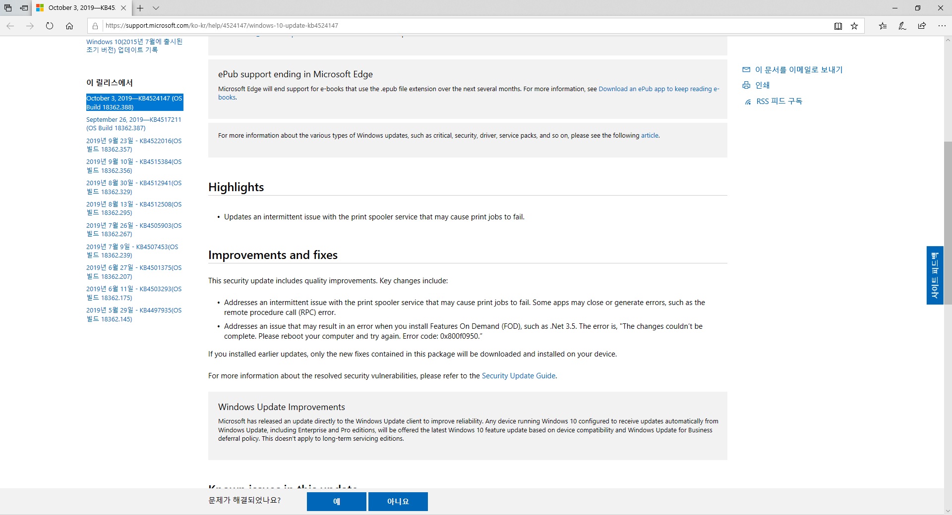Open 이 문서를 이메일로 보내기 link
Viewport: 952px width, 515px height.
tap(799, 70)
